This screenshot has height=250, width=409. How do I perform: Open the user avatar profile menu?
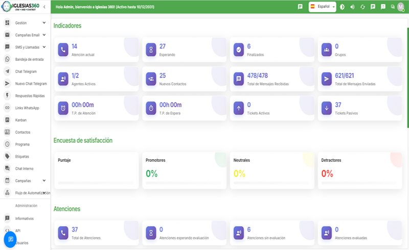coord(401,7)
